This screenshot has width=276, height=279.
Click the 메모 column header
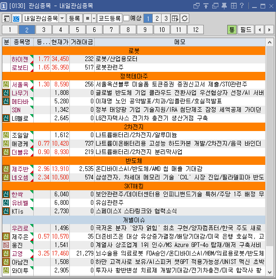180,42
